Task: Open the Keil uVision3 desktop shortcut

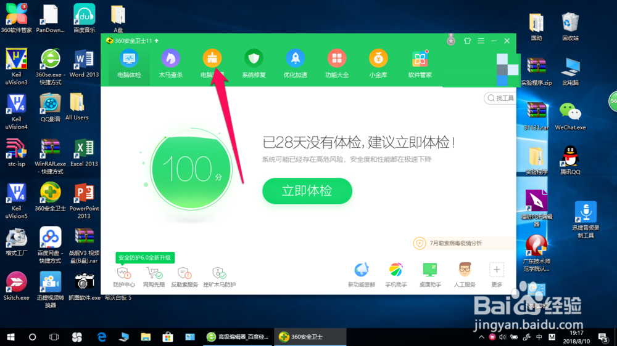Action: pos(16,66)
